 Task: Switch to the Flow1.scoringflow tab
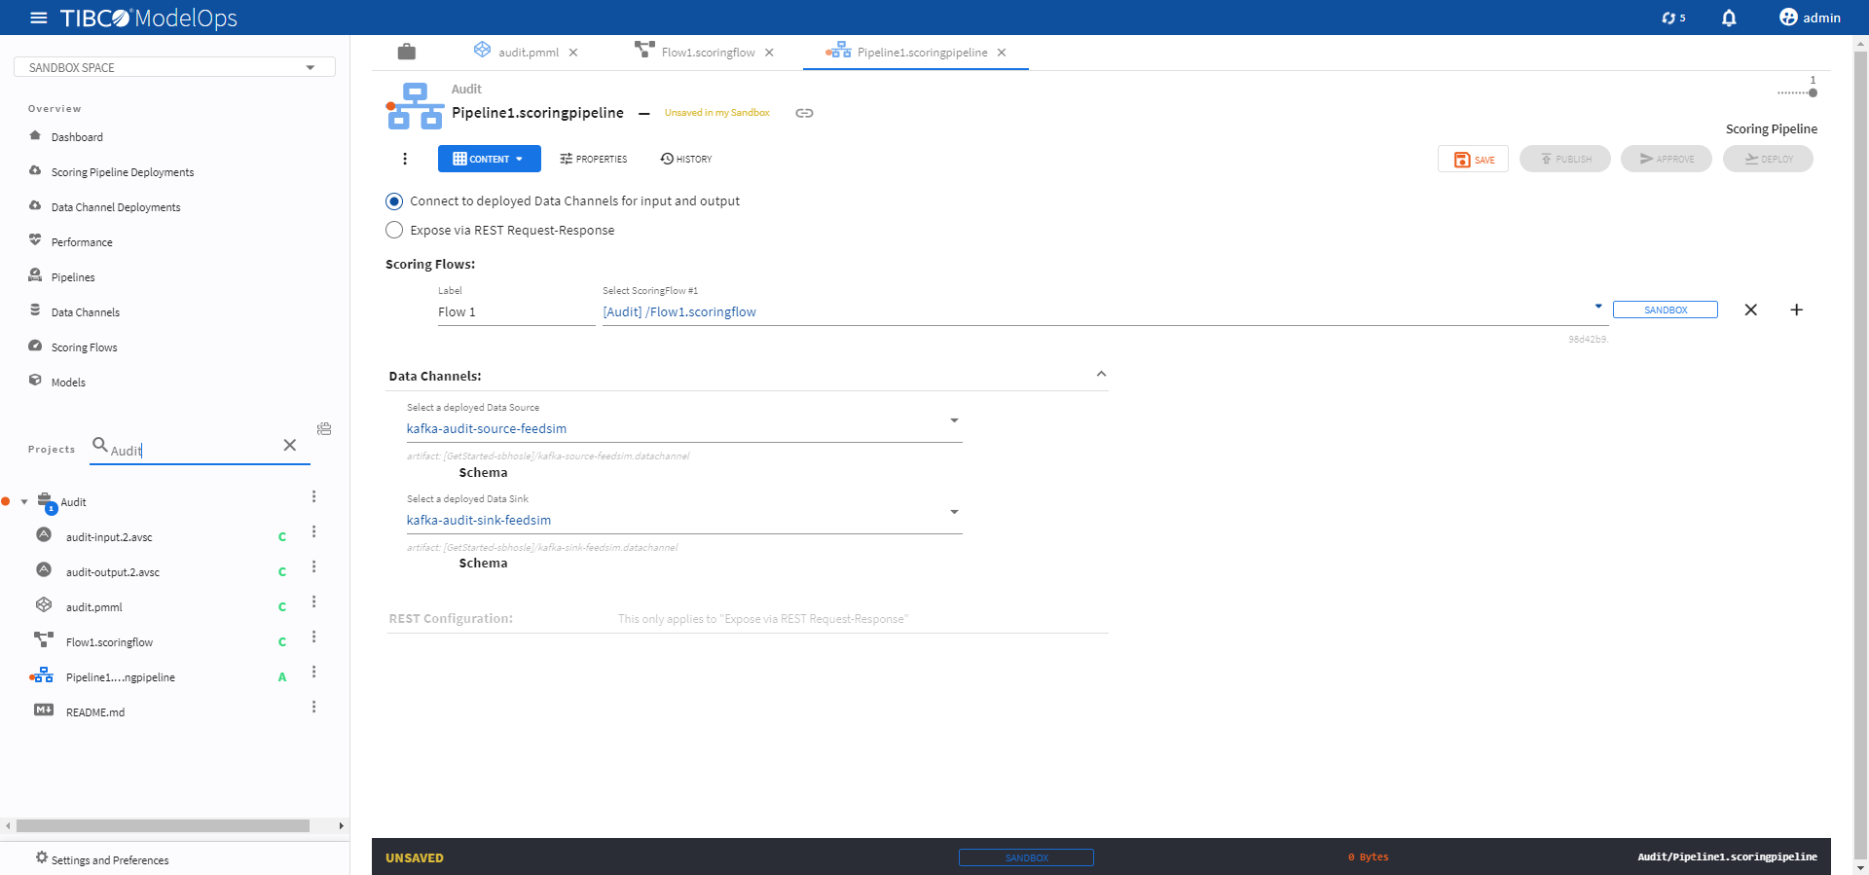(707, 53)
